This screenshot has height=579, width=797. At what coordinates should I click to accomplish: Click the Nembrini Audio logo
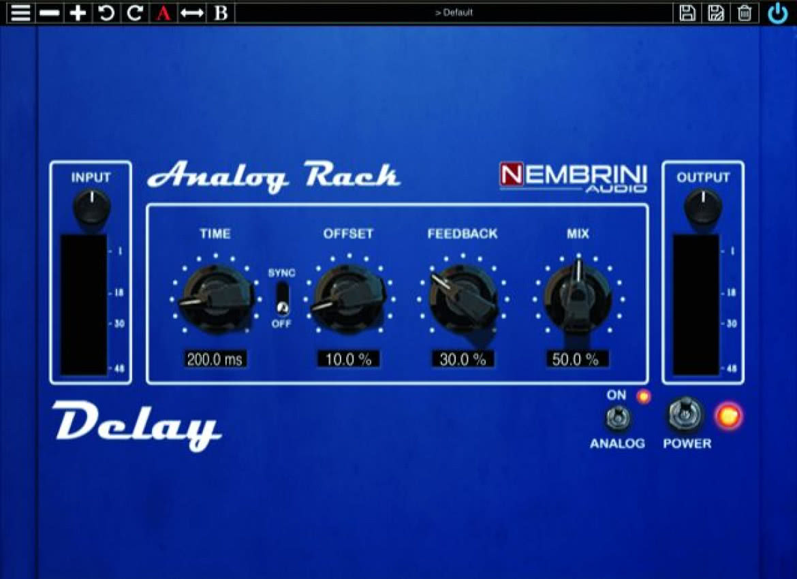(x=573, y=177)
